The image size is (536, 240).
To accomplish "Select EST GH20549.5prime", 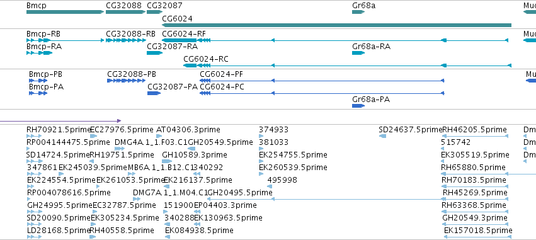I will click(x=220, y=142).
